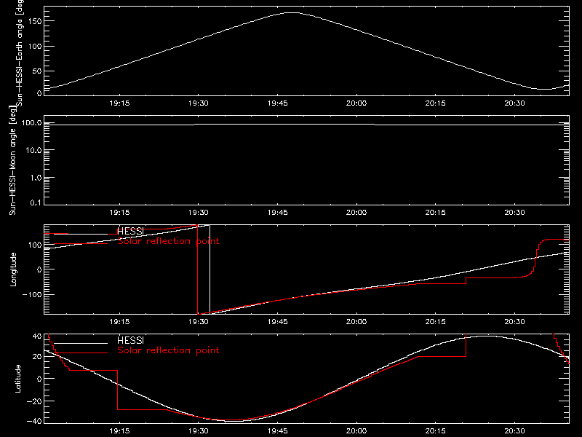
Task: Click the 19:15 label under Latitude plot
Action: [x=119, y=430]
